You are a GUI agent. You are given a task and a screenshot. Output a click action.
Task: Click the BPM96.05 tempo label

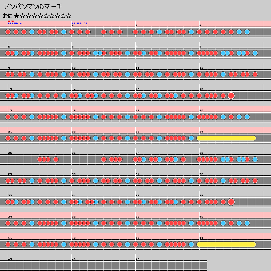coord(80,24)
